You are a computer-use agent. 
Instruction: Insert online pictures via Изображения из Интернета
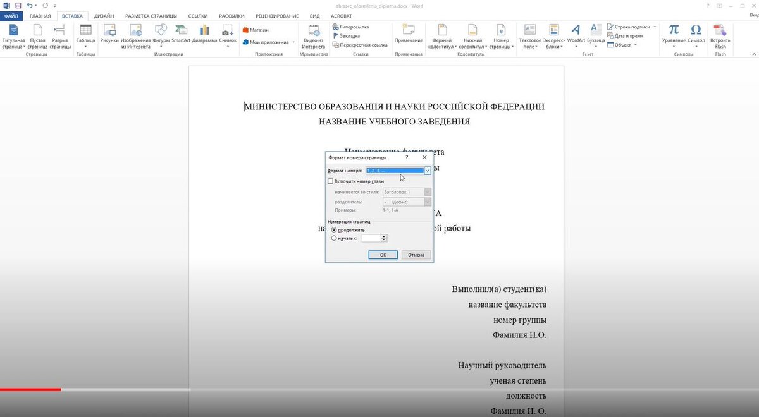coord(135,37)
